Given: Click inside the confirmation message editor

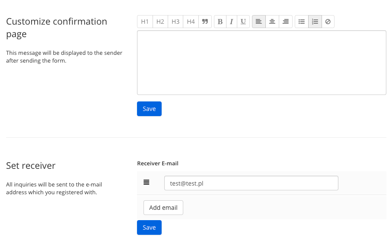Looking at the screenshot, I should point(261,63).
